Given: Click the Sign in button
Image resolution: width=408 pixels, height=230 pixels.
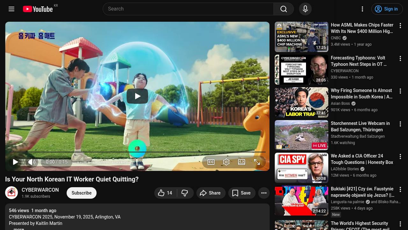Looking at the screenshot, I should click(387, 9).
